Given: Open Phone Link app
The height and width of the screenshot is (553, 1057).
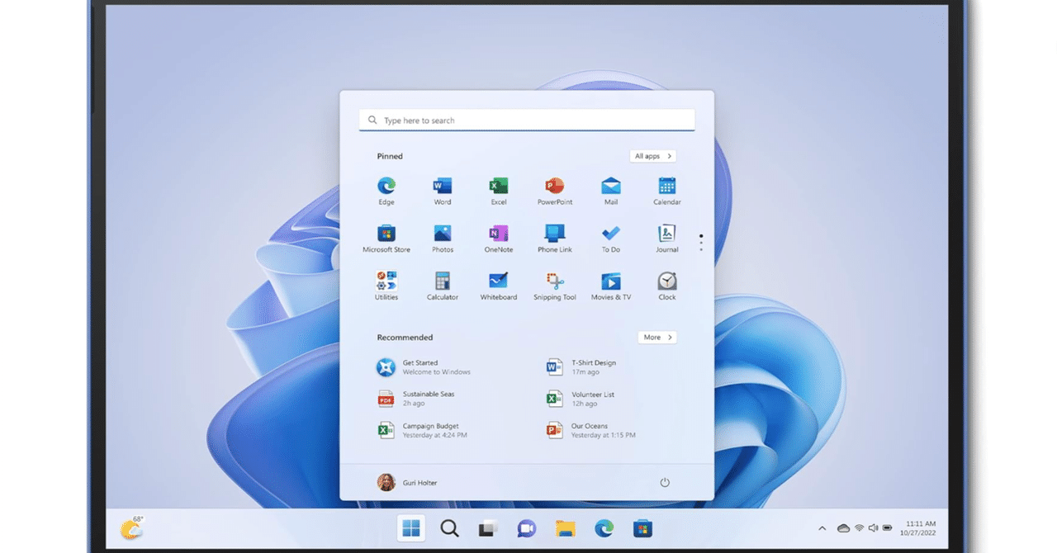Looking at the screenshot, I should point(555,239).
